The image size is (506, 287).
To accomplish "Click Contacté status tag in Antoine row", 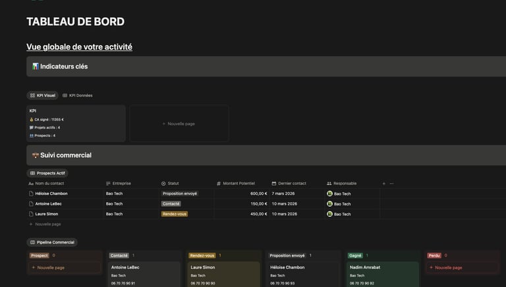I will pyautogui.click(x=171, y=204).
